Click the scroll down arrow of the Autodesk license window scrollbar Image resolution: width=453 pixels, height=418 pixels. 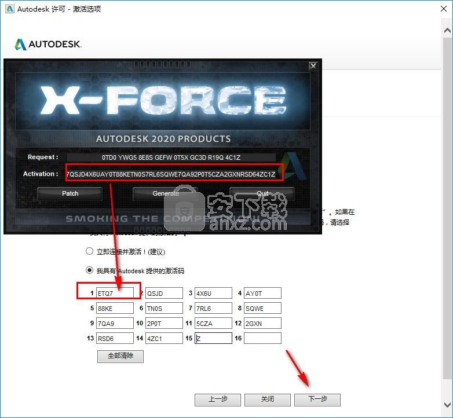click(447, 404)
